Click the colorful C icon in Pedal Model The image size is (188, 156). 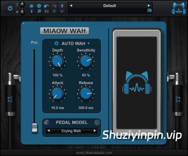point(47,123)
